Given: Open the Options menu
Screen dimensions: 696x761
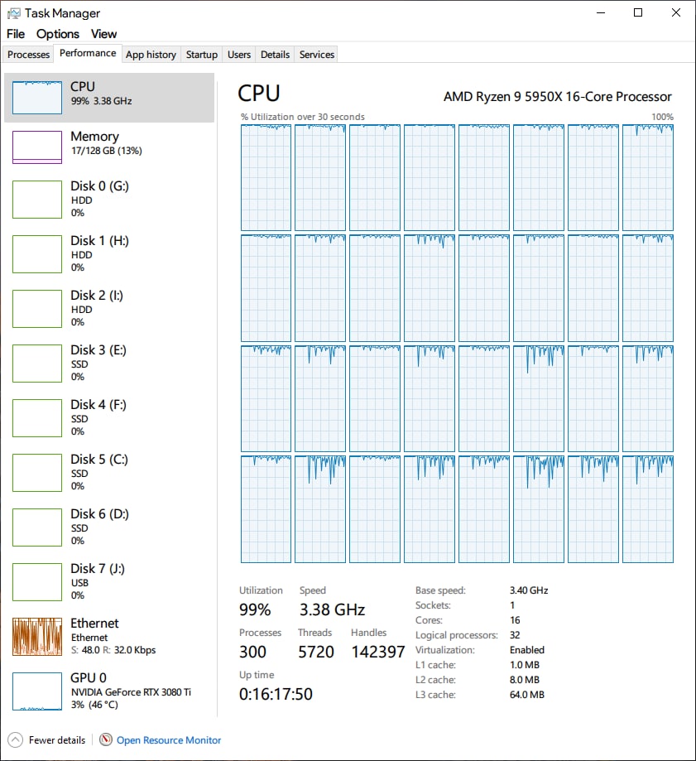Looking at the screenshot, I should [x=58, y=34].
